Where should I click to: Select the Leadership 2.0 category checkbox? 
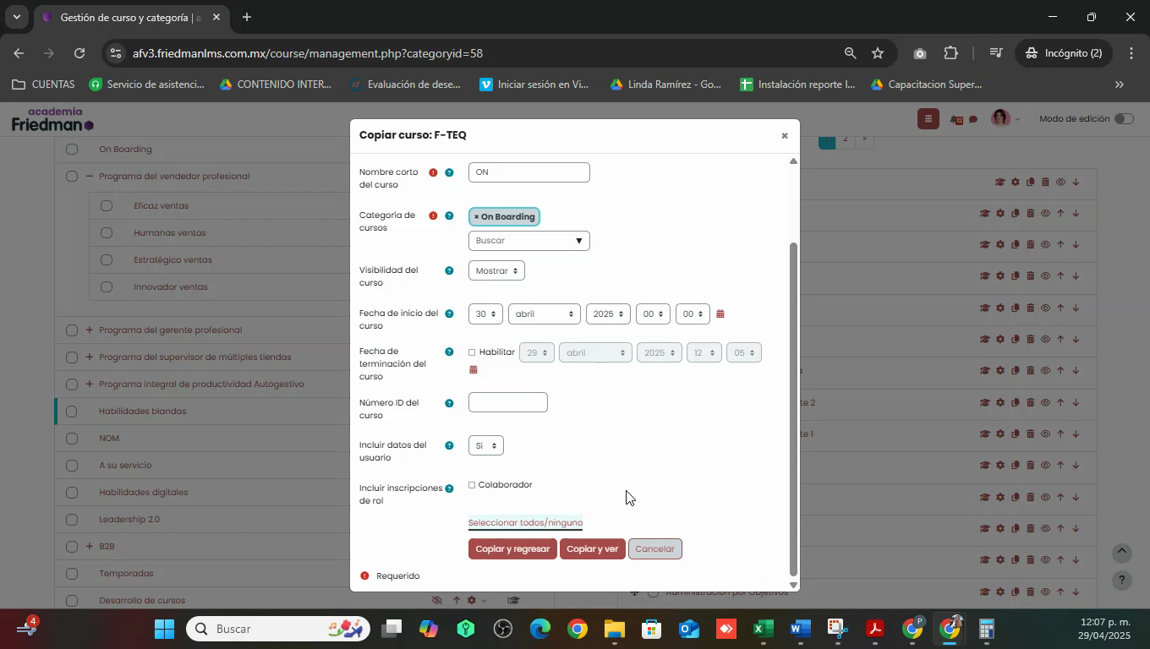(x=72, y=520)
